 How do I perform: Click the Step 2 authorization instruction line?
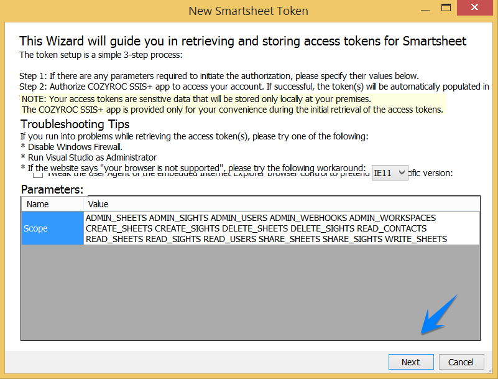[256, 87]
